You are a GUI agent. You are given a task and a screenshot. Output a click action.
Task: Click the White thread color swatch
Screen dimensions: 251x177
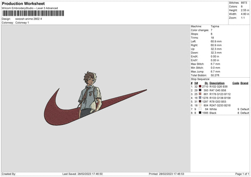[x=200, y=109]
